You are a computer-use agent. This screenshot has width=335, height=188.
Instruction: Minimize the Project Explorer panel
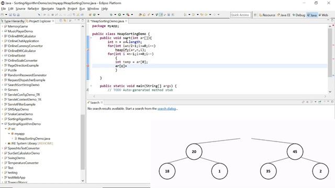pyautogui.click(x=79, y=20)
